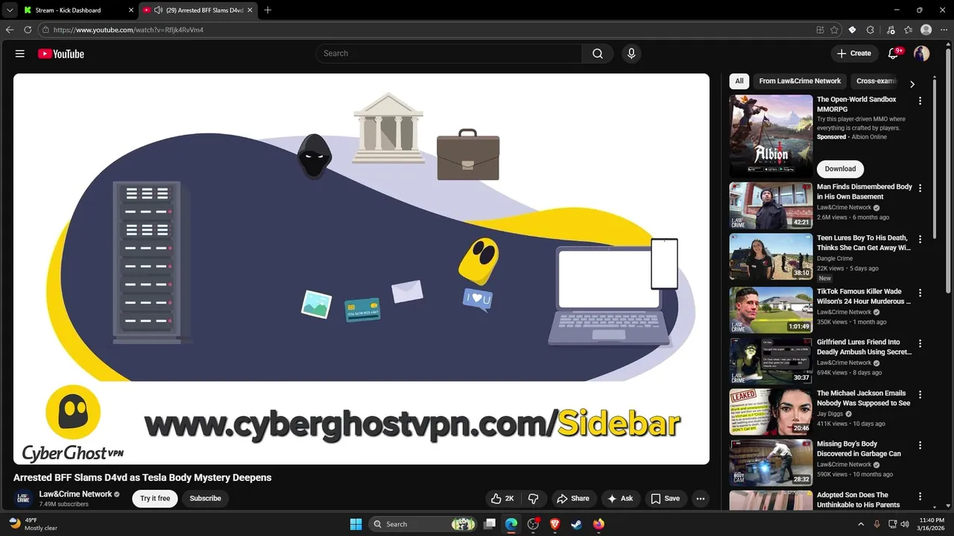Image resolution: width=954 pixels, height=536 pixels.
Task: Select the All filter chip
Action: 739,81
